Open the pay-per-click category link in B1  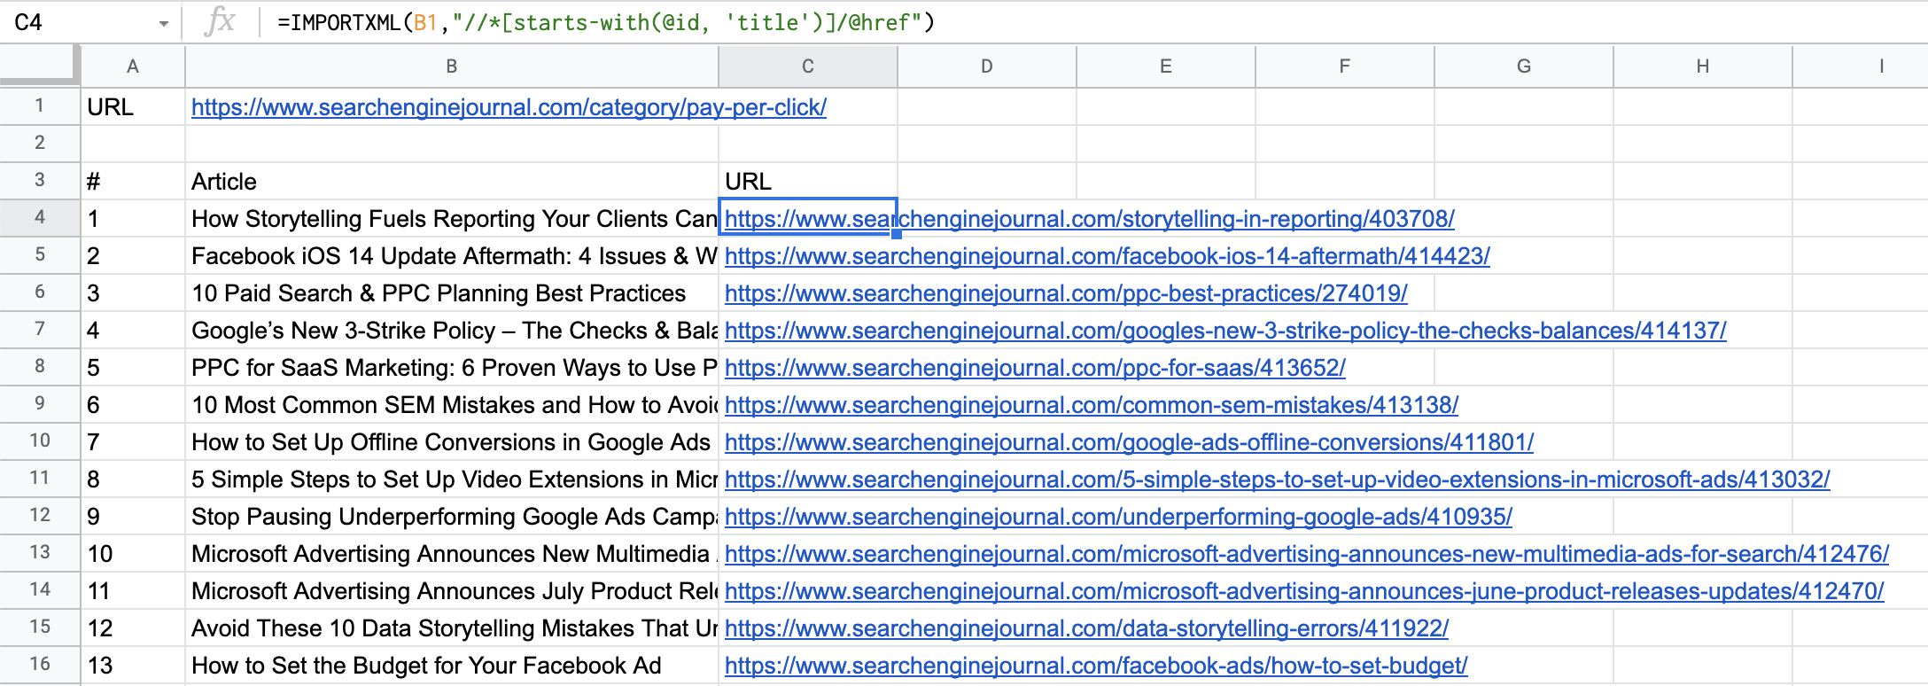point(509,107)
